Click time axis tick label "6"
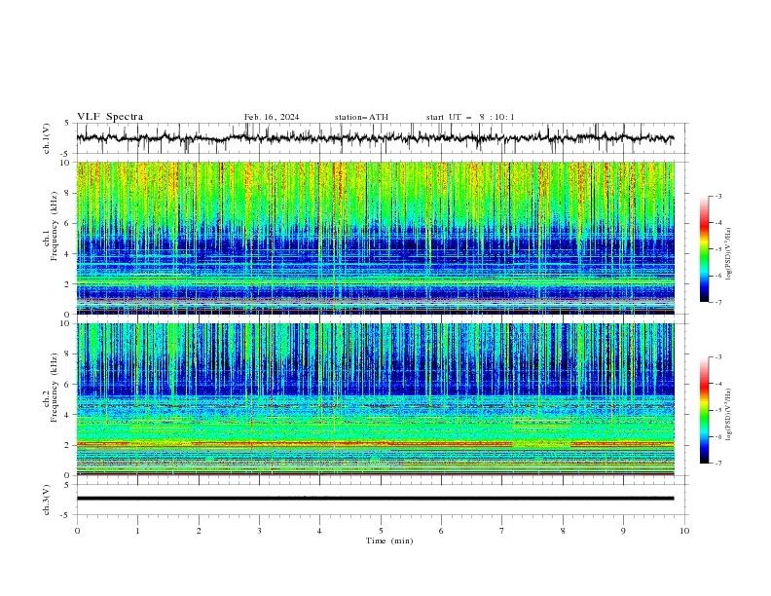Viewport: 771px width, 596px height. tap(441, 531)
